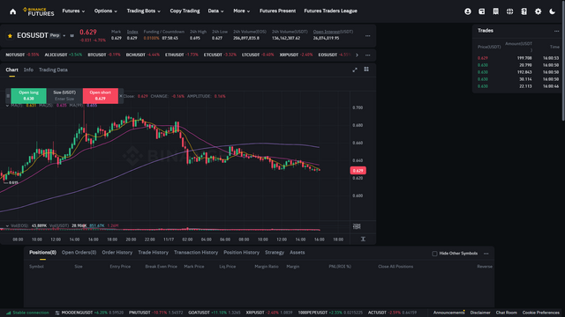Open the Futures dropdown menu
Viewport: 565px width, 317px height.
coord(73,11)
